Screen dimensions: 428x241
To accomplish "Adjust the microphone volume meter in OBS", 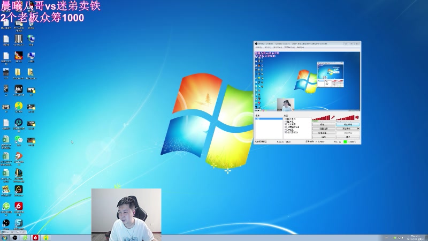I will click(321, 118).
